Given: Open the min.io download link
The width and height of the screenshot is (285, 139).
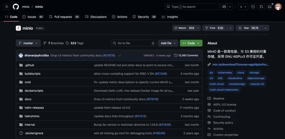Looking at the screenshot, I should click(x=240, y=64).
